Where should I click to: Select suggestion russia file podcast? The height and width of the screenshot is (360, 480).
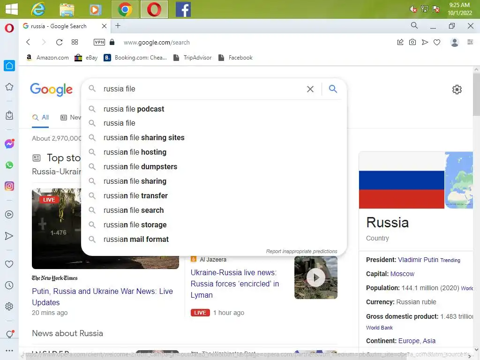(x=214, y=109)
